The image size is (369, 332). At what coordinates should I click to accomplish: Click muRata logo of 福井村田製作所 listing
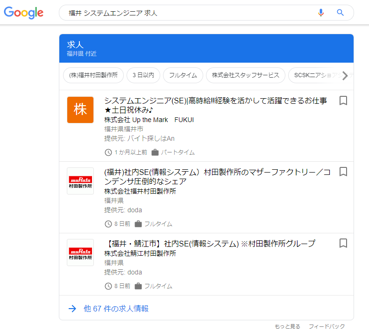click(80, 181)
